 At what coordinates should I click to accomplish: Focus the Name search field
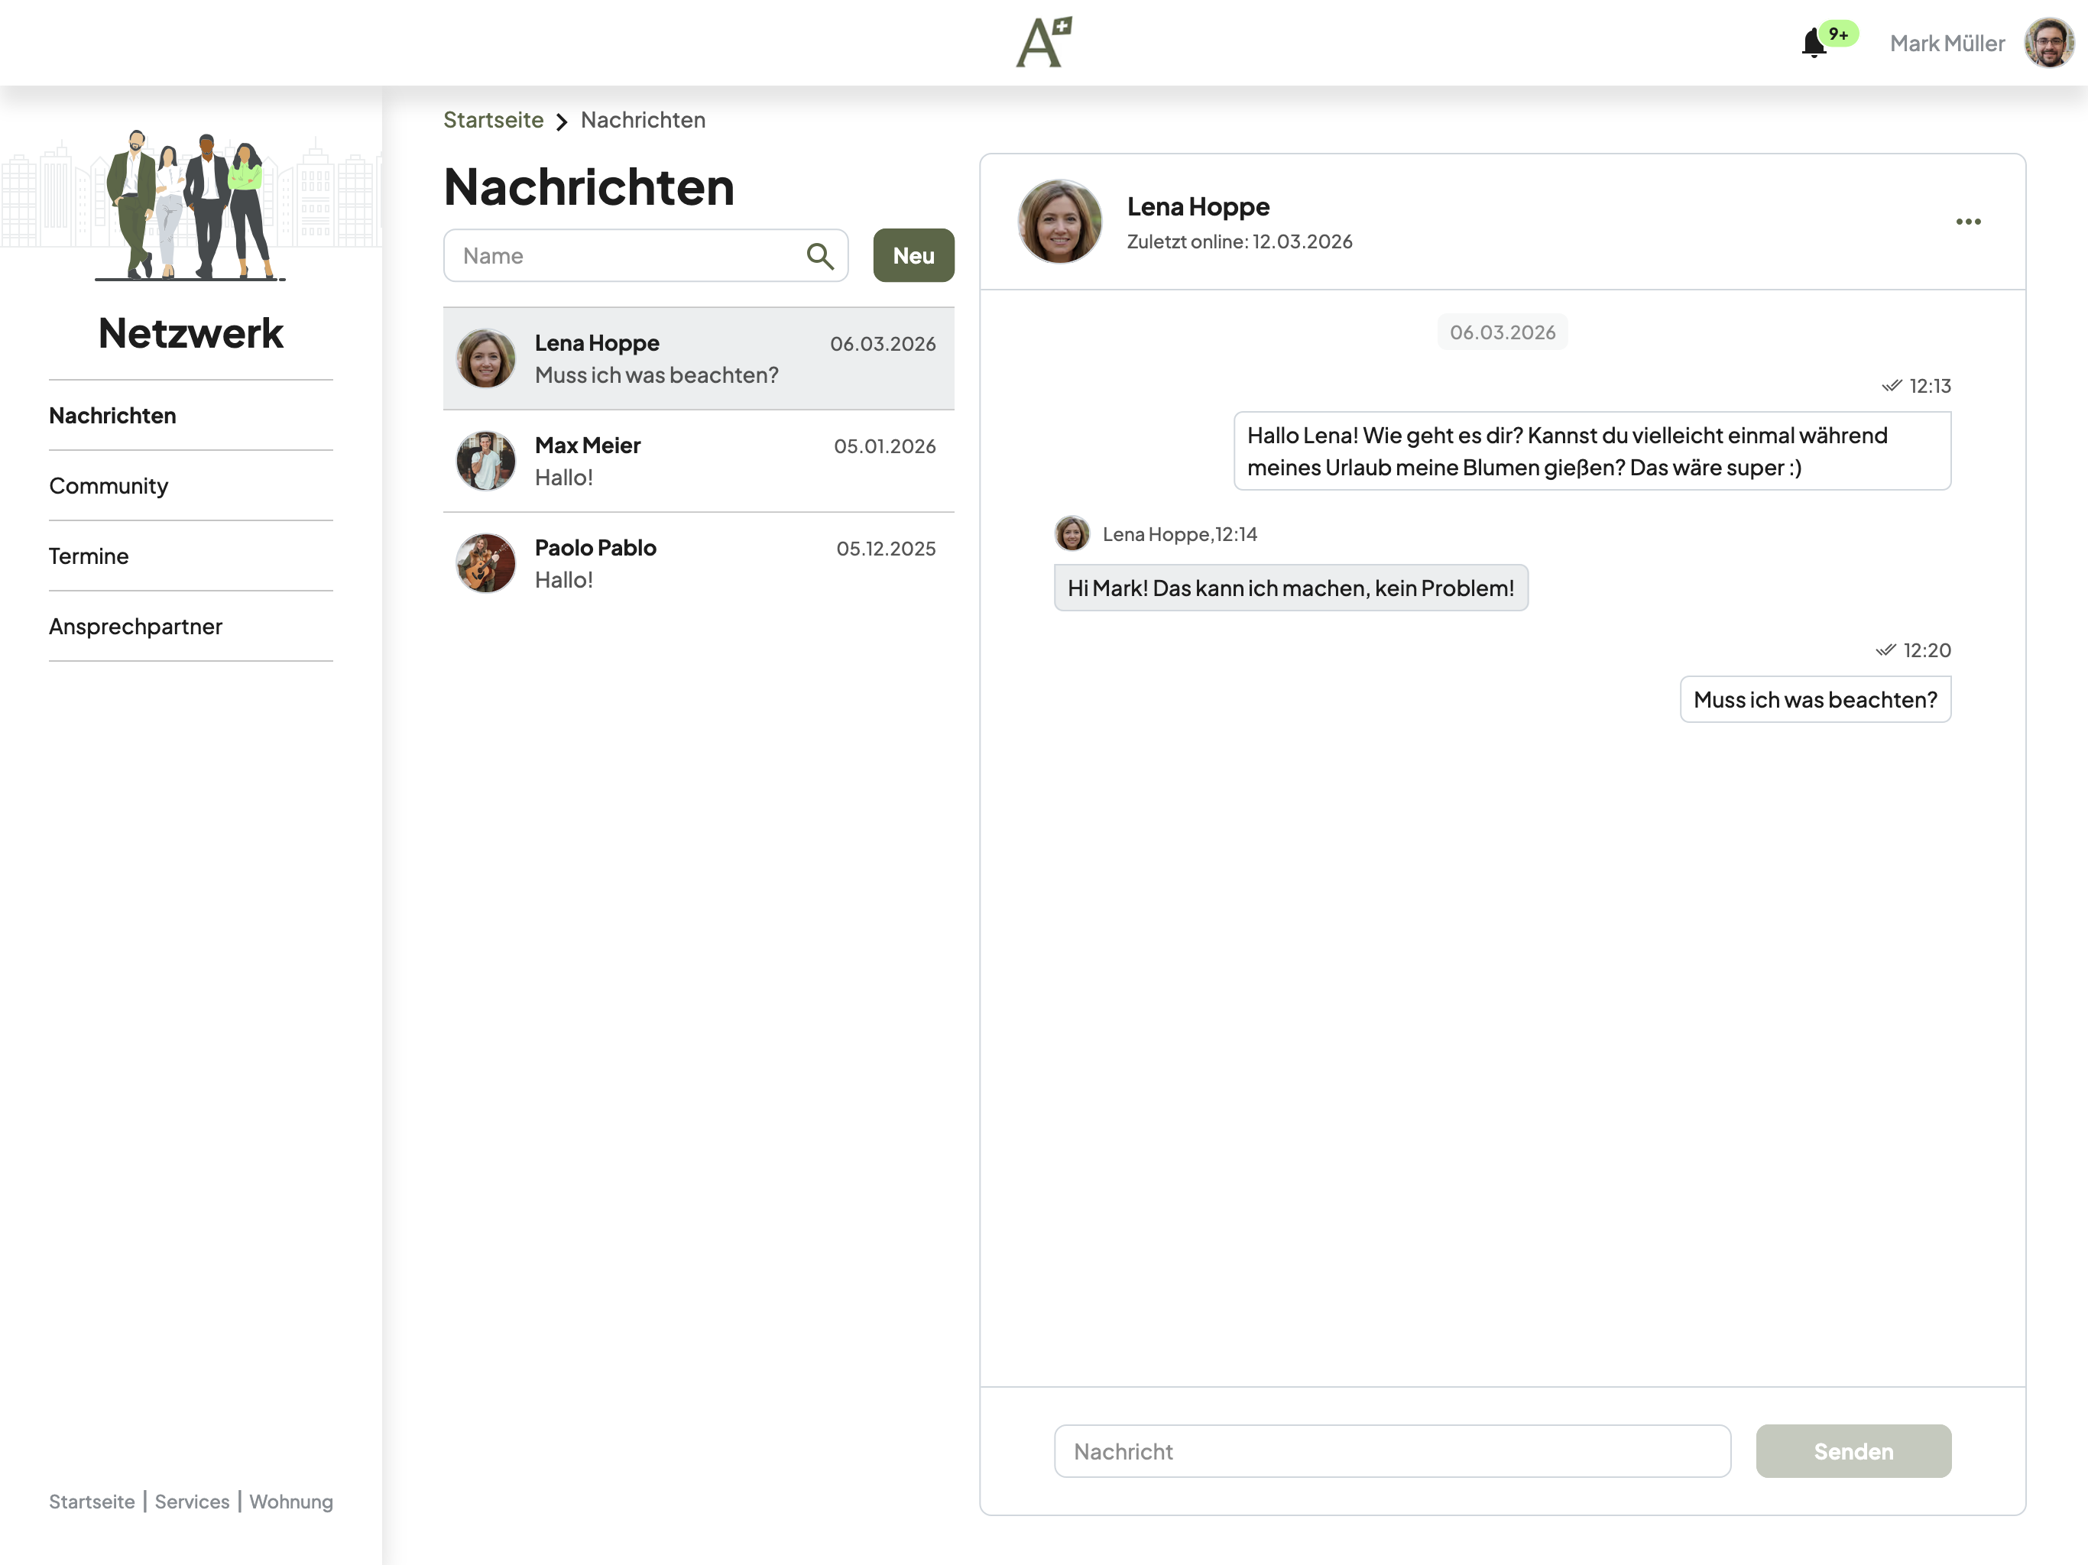pyautogui.click(x=646, y=256)
